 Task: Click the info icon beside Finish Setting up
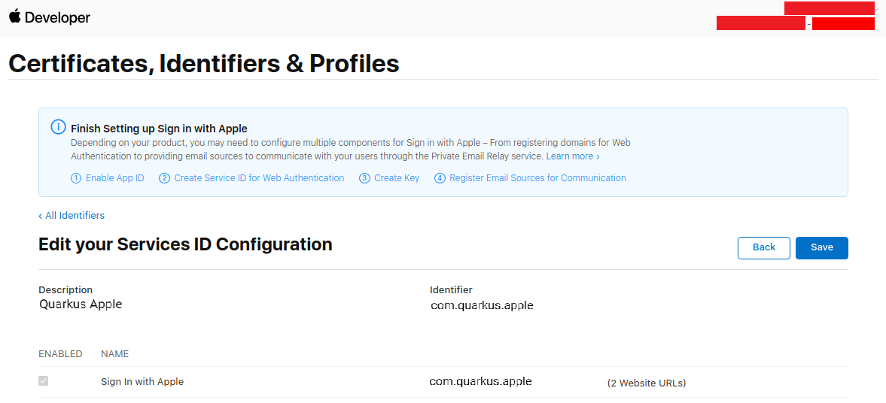click(58, 127)
